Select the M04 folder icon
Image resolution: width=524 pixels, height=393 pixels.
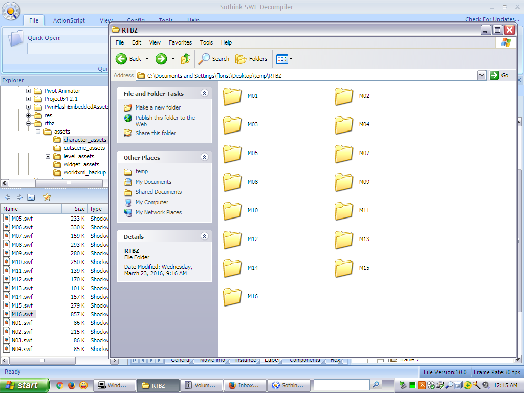(344, 125)
